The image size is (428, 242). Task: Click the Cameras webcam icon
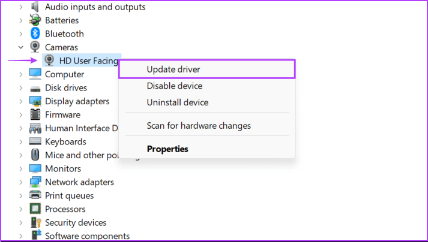point(35,47)
